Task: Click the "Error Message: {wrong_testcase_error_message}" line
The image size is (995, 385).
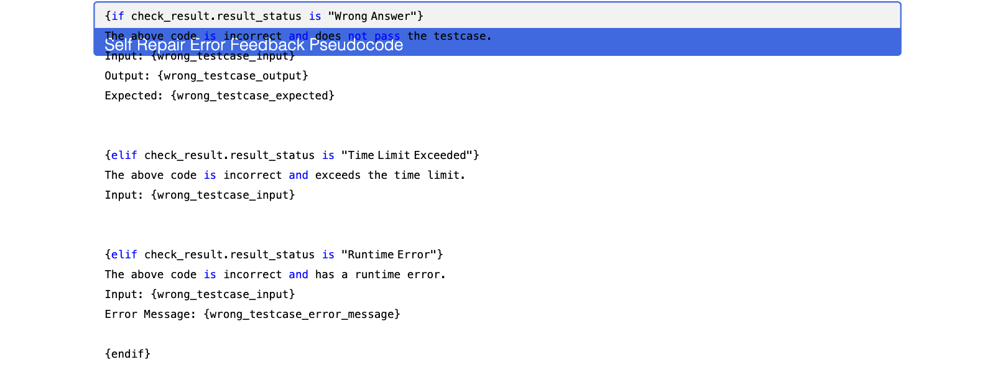Action: tap(252, 314)
